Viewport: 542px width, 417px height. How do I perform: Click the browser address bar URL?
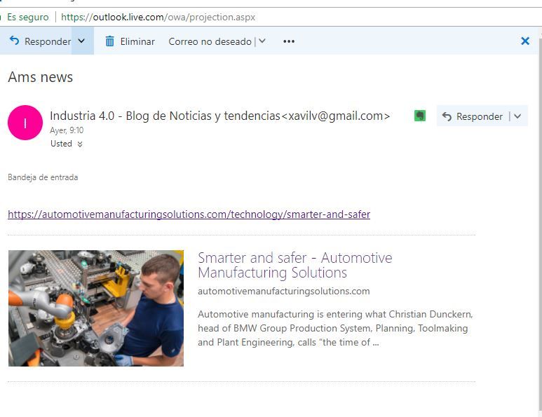[x=158, y=17]
